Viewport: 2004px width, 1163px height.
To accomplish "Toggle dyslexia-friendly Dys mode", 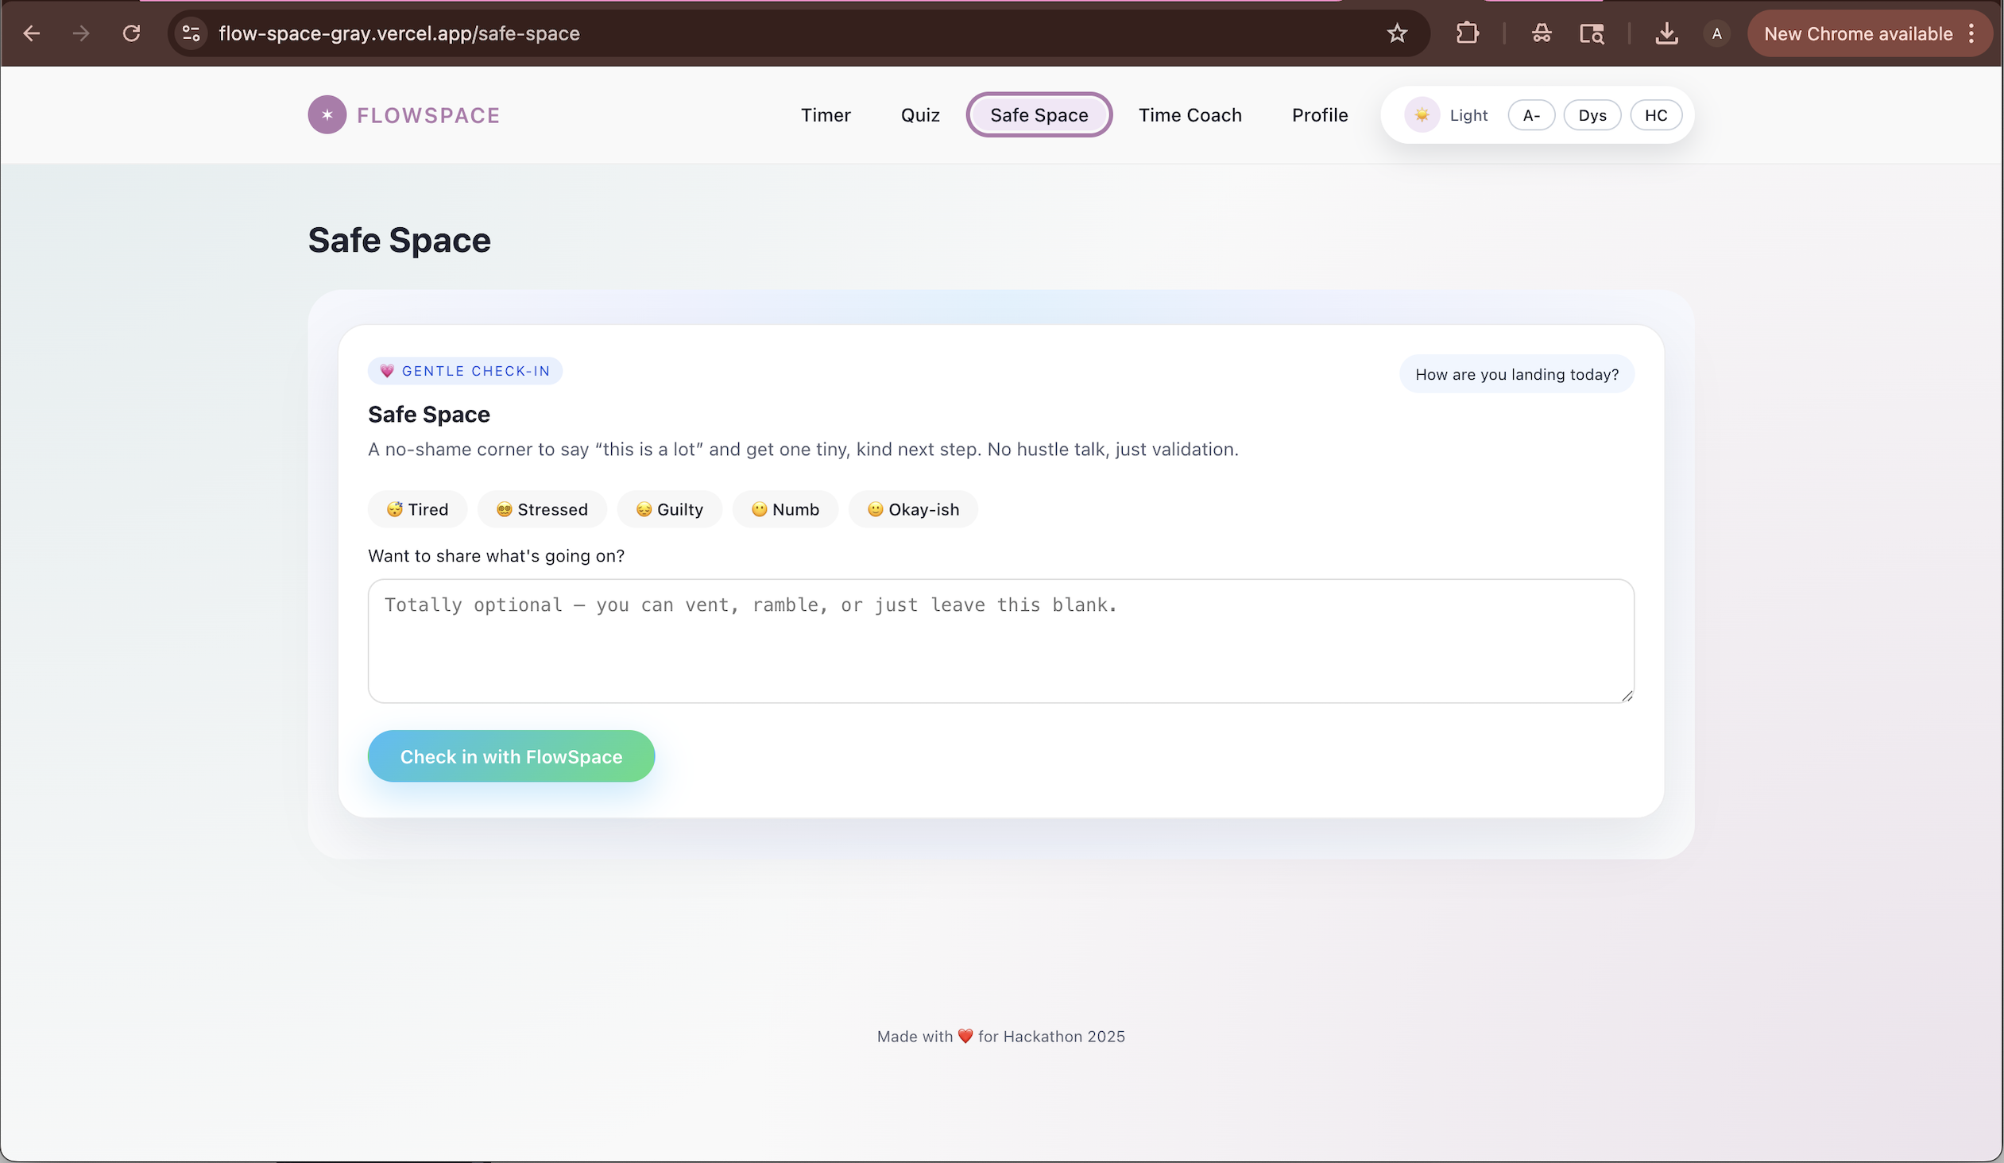I will [1592, 115].
